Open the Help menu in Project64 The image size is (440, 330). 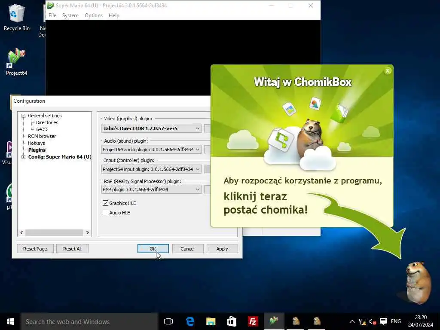(114, 15)
